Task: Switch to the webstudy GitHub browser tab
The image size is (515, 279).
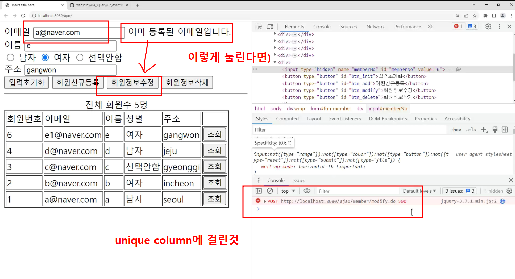Action: click(99, 5)
